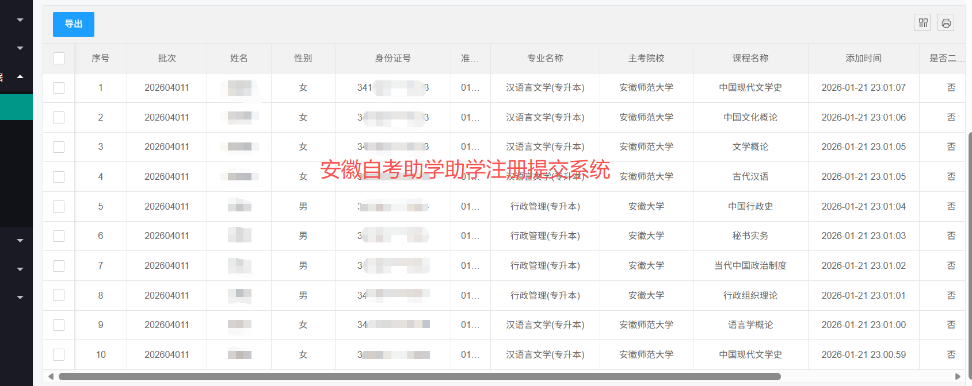Viewport: 972px width, 386px height.
Task: Click the 专业名称 column header
Action: point(545,58)
